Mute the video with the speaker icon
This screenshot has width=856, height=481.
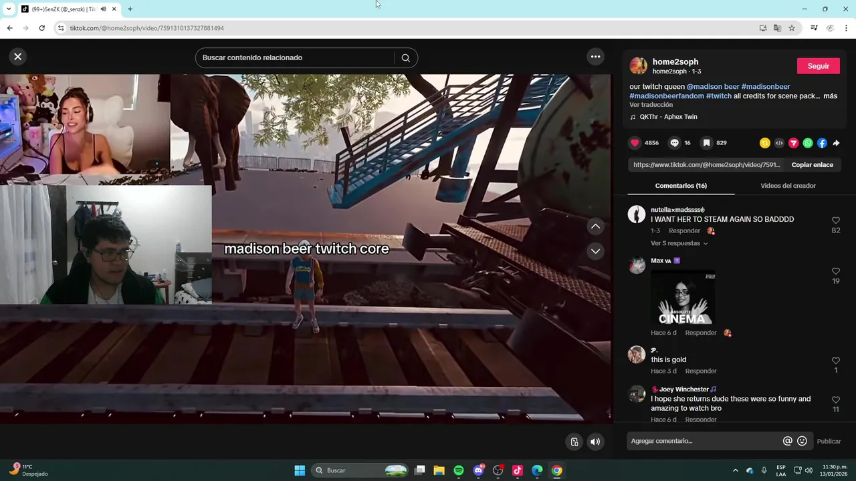pyautogui.click(x=595, y=442)
